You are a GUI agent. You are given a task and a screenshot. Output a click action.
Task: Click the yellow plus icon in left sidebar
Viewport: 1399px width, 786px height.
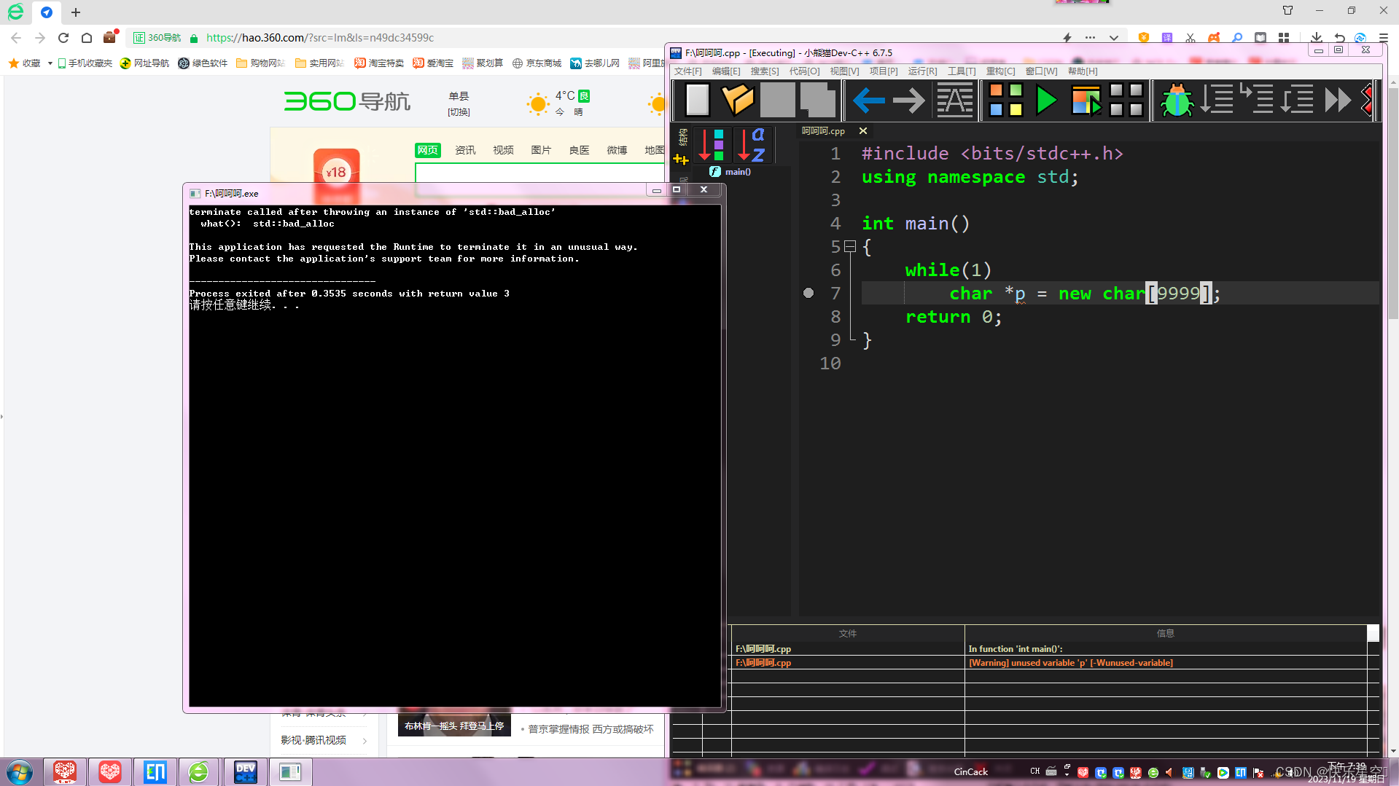pyautogui.click(x=681, y=160)
